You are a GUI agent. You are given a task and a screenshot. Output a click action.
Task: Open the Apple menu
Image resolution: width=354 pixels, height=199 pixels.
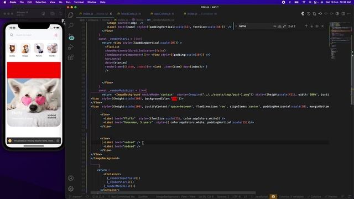click(x=5, y=2)
